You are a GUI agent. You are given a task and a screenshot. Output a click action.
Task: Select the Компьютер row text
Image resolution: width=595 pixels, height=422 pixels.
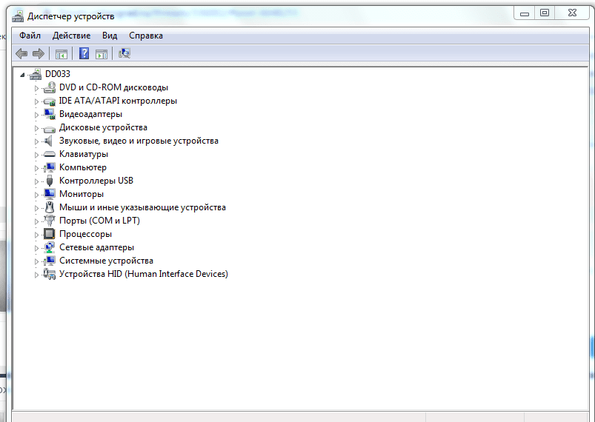[x=83, y=167]
